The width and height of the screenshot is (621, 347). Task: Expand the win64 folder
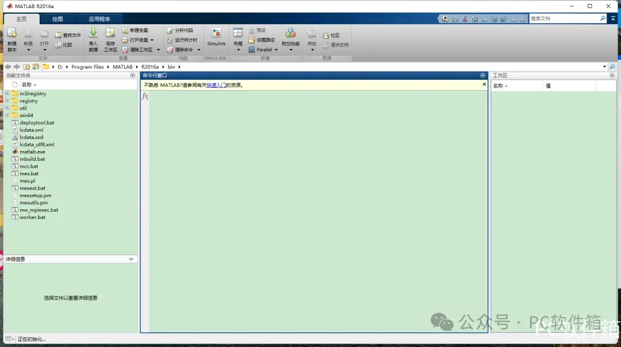[x=7, y=115]
